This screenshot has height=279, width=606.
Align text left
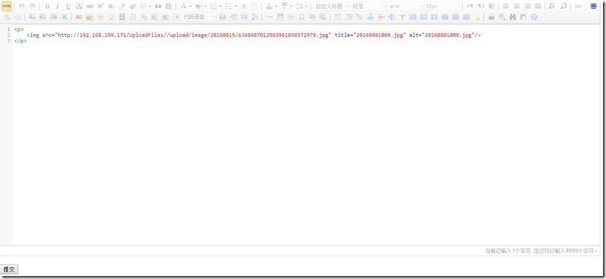coord(506,6)
